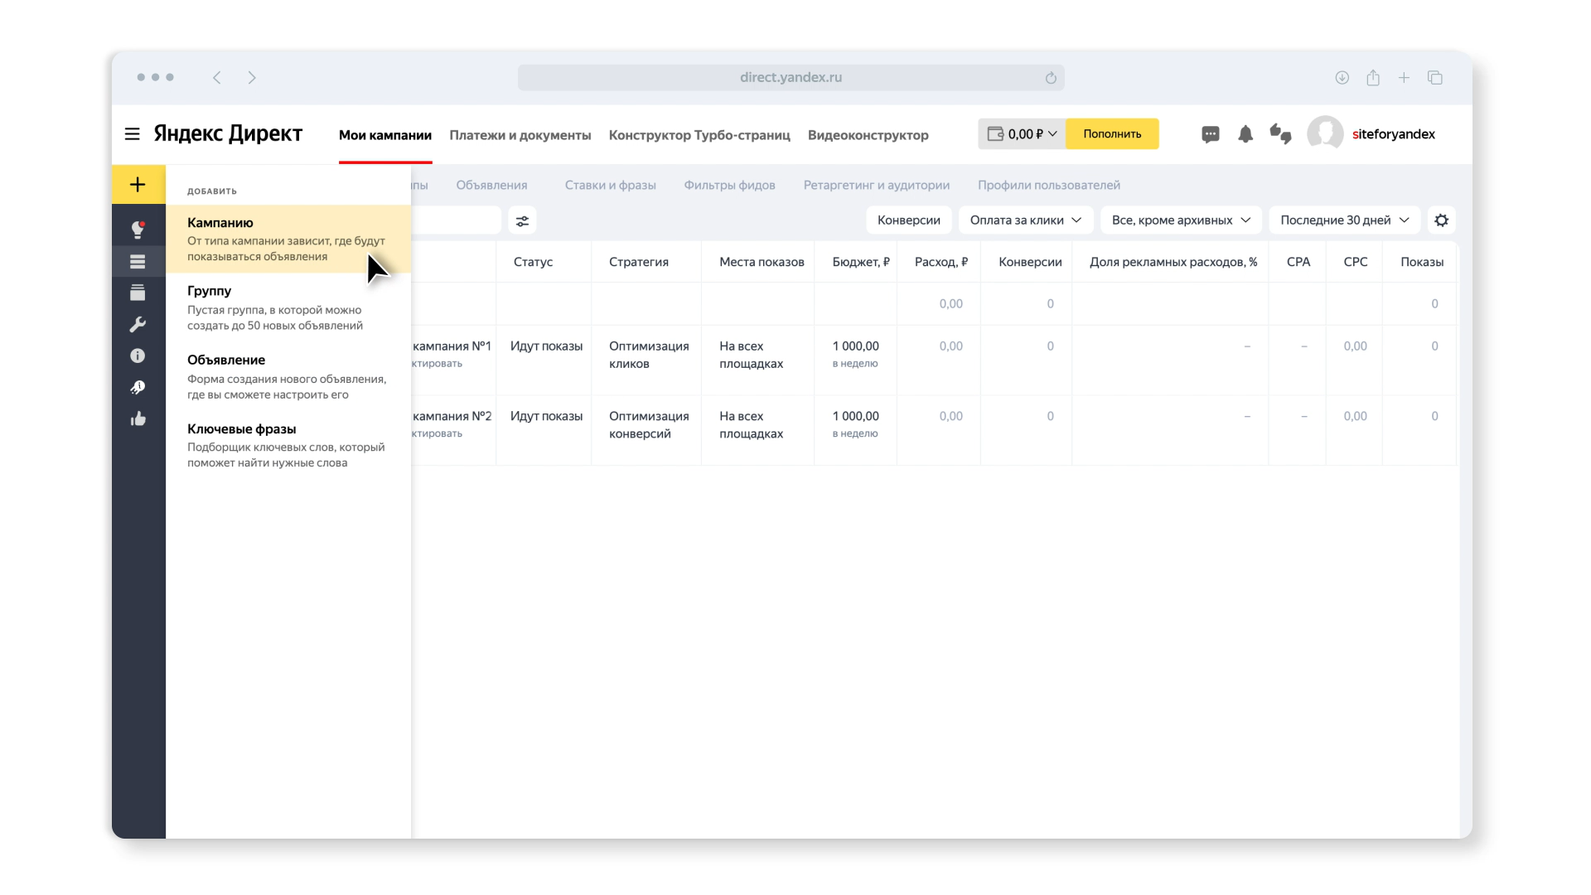Click the table settings gear icon
Screen dimensions: 1591x895
click(1441, 220)
